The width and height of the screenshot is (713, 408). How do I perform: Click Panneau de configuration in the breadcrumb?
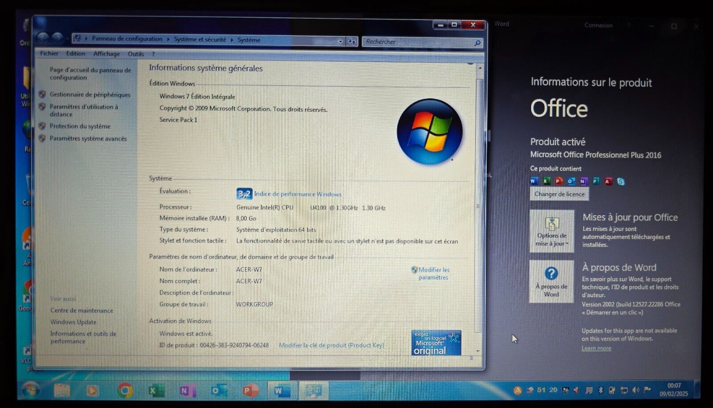pos(127,39)
